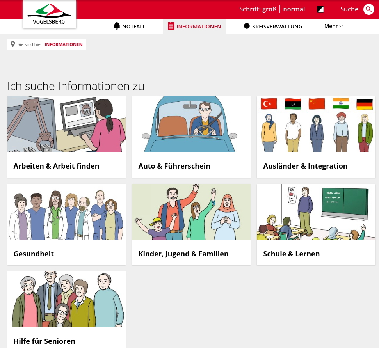Open the Kreisverwaltung tab
This screenshot has width=379, height=348.
(277, 27)
